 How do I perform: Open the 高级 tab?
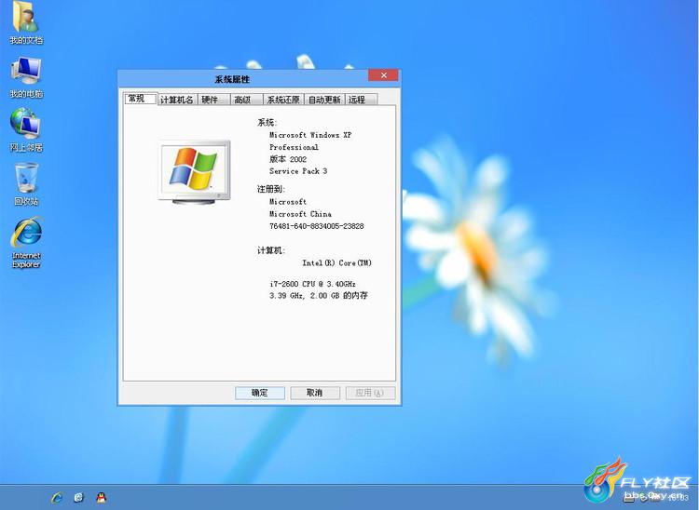(246, 100)
